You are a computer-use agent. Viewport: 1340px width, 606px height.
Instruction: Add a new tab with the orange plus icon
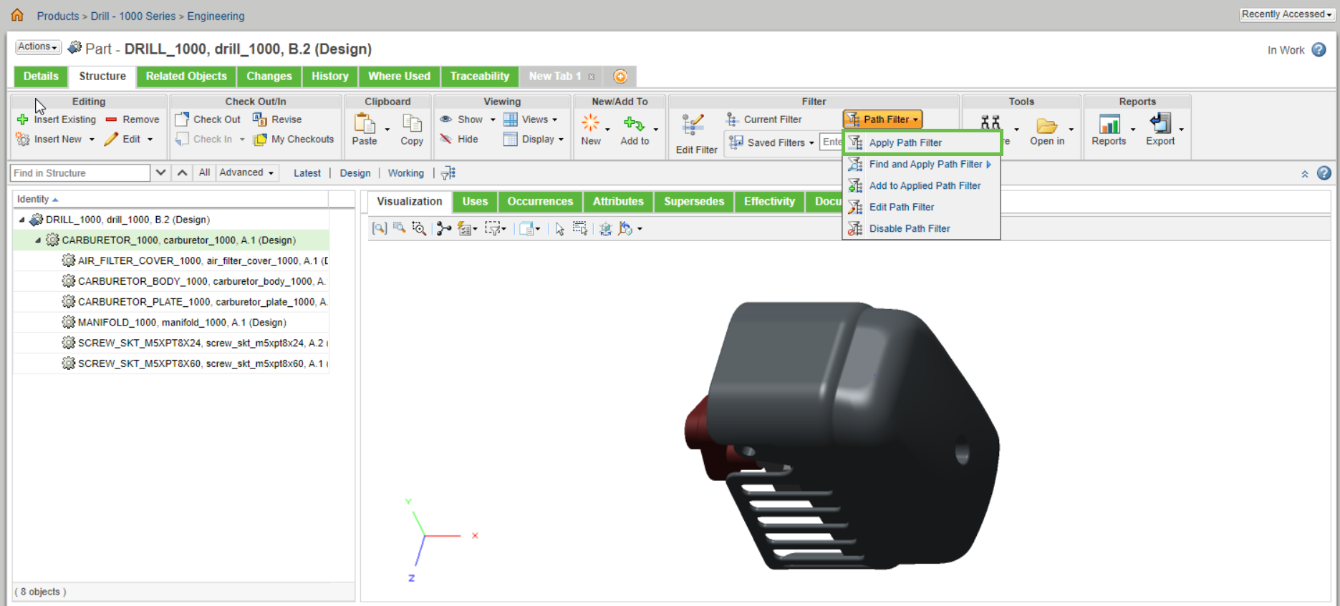click(620, 77)
